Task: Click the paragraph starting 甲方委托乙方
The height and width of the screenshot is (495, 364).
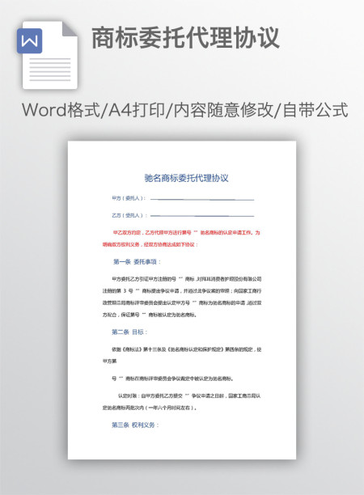Action: coord(182,297)
